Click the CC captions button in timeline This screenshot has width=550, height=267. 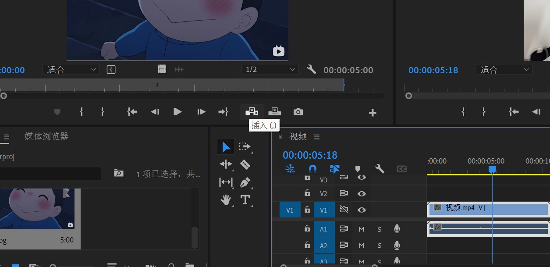pos(402,169)
